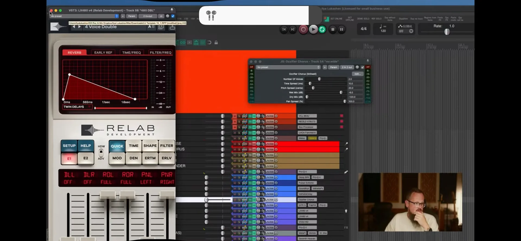
Task: Toggle the grid lines toolbar icon
Action: [203, 42]
